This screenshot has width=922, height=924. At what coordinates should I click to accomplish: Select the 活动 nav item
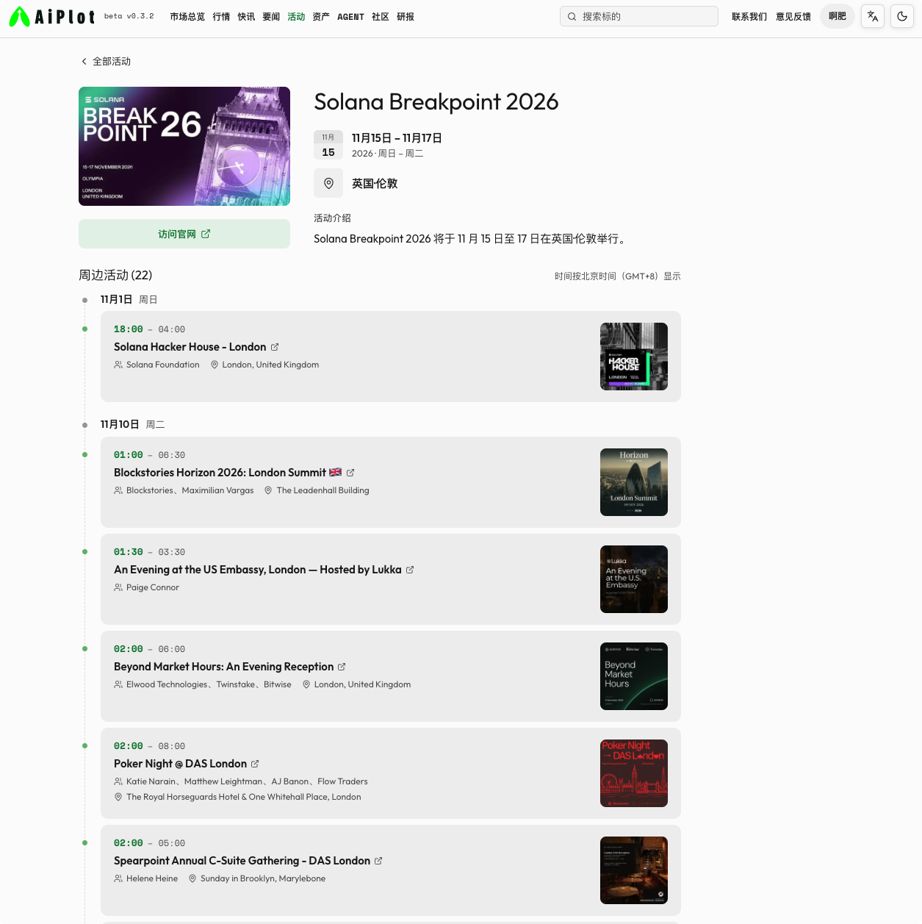click(x=296, y=17)
